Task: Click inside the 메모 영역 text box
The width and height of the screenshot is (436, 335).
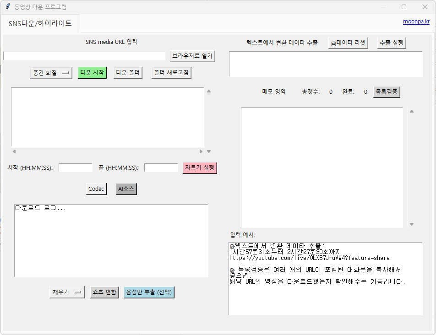Action: [x=322, y=167]
